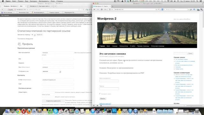Viewport: 204px width, 115px height.
Task: Add a new tab in left profile window
Action: (x=55, y=6)
